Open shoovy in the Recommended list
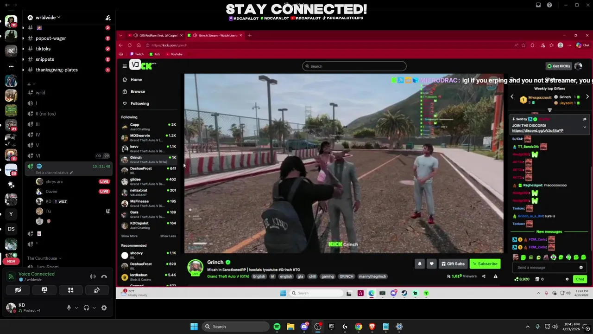 tap(148, 255)
